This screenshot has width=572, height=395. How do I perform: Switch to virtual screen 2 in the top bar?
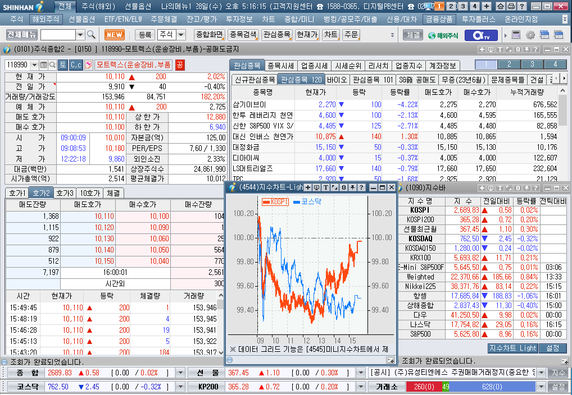point(452,6)
